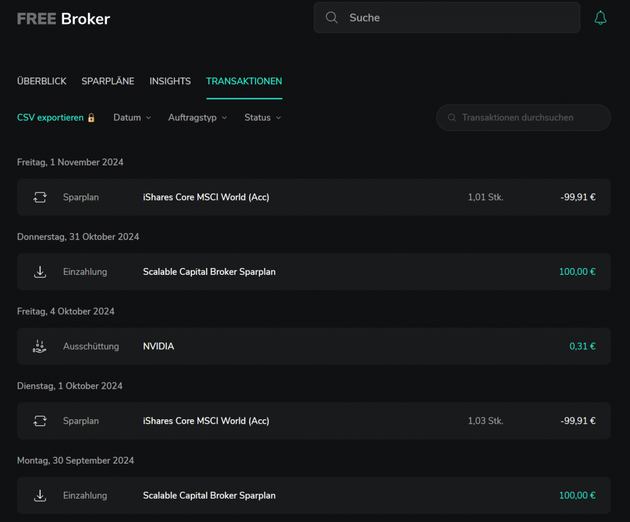Click the magnifier icon in Suche bar

(332, 18)
